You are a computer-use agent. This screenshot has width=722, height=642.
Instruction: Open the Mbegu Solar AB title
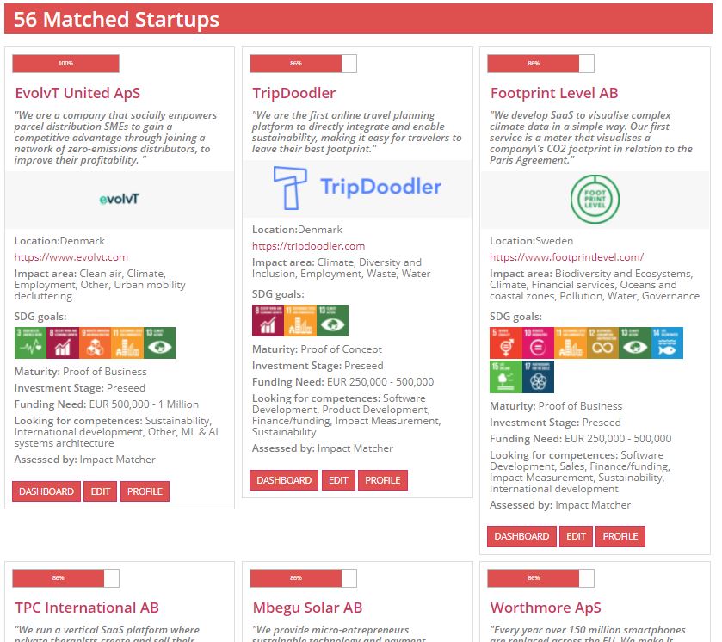[x=307, y=608]
